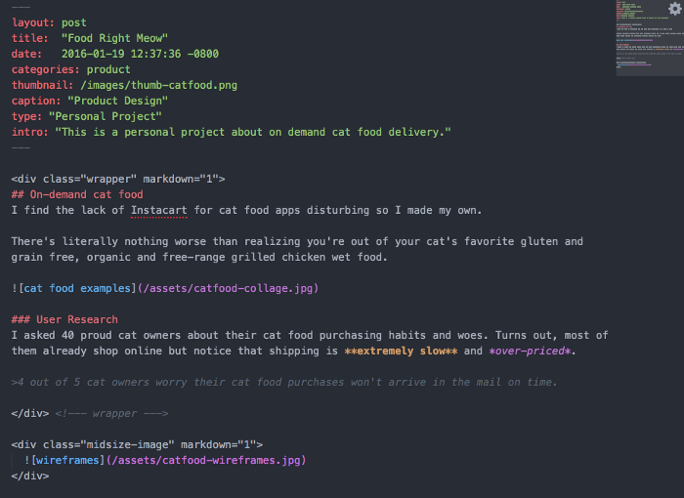684x498 pixels.
Task: Click the "midsize-image" class value
Action: (x=145, y=444)
